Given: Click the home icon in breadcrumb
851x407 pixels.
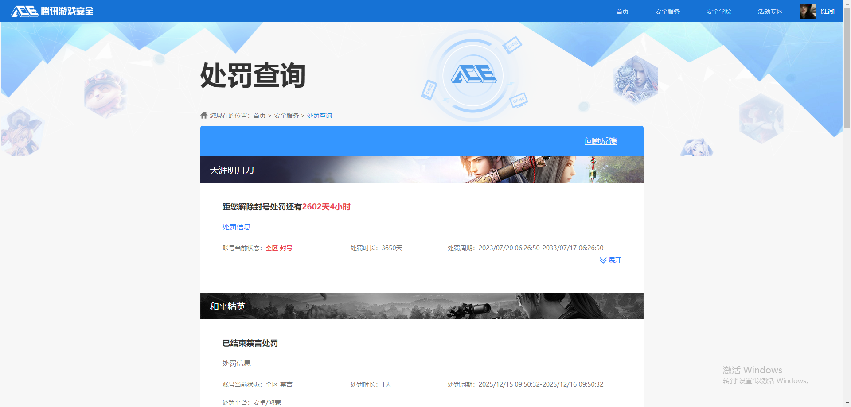Looking at the screenshot, I should click(204, 115).
